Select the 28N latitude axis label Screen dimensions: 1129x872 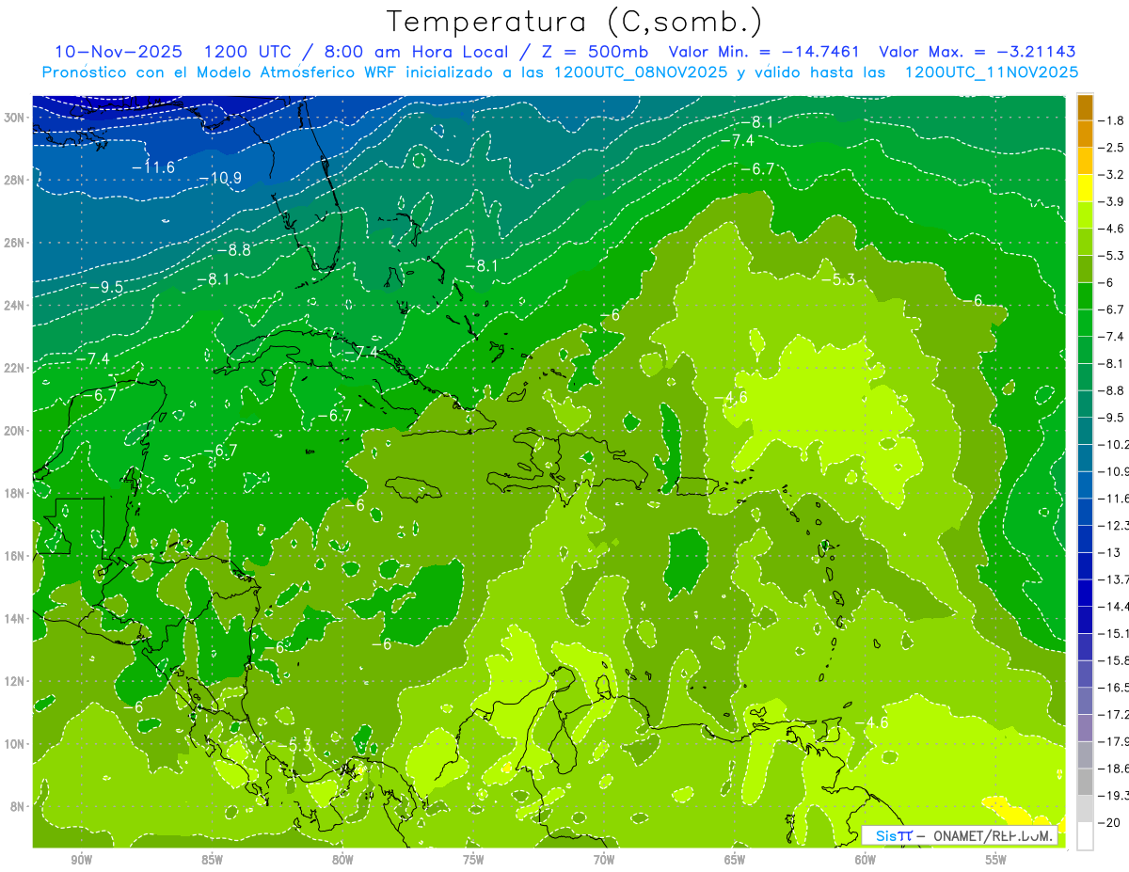click(x=16, y=180)
